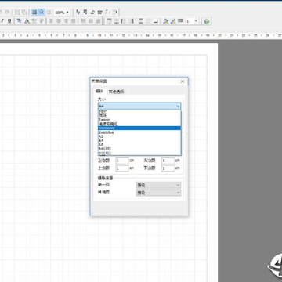The image size is (282, 282).
Task: Toggle italic text formatting
Action: pyautogui.click(x=2, y=21)
